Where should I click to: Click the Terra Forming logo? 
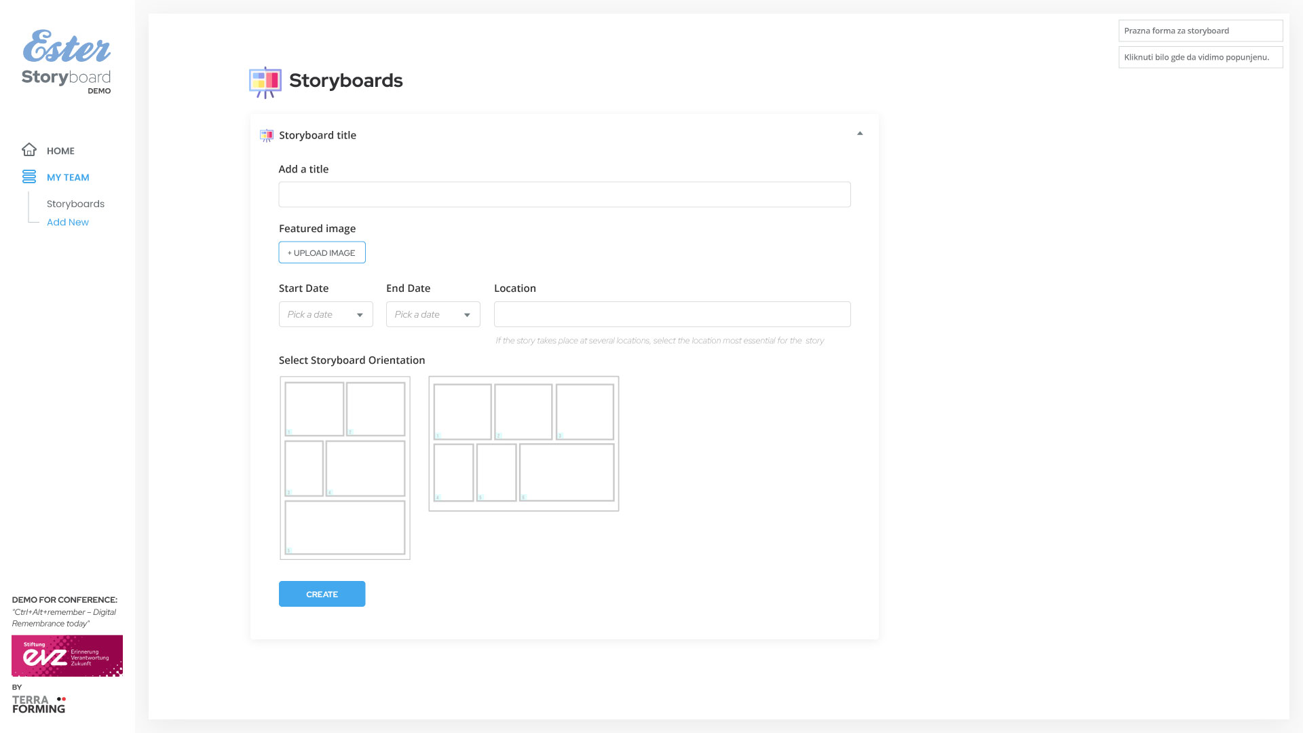pyautogui.click(x=39, y=704)
